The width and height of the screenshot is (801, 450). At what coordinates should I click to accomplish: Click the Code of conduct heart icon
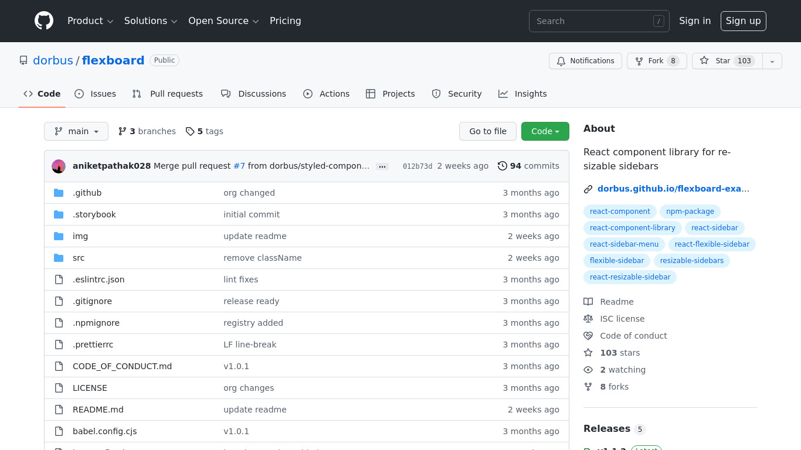tap(588, 336)
